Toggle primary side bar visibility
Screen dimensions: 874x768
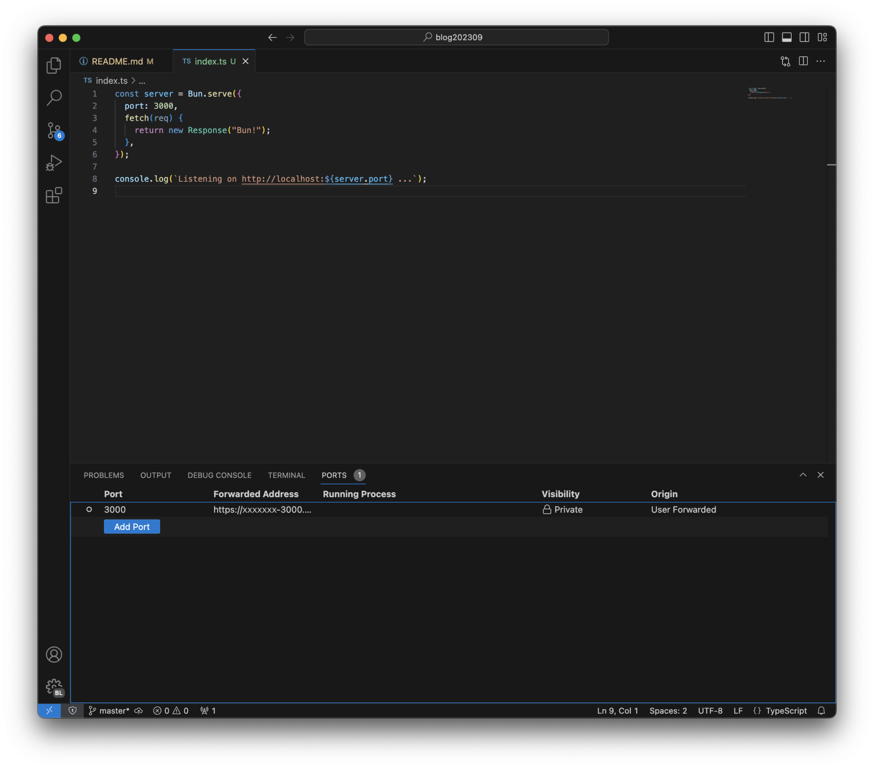[x=769, y=37]
